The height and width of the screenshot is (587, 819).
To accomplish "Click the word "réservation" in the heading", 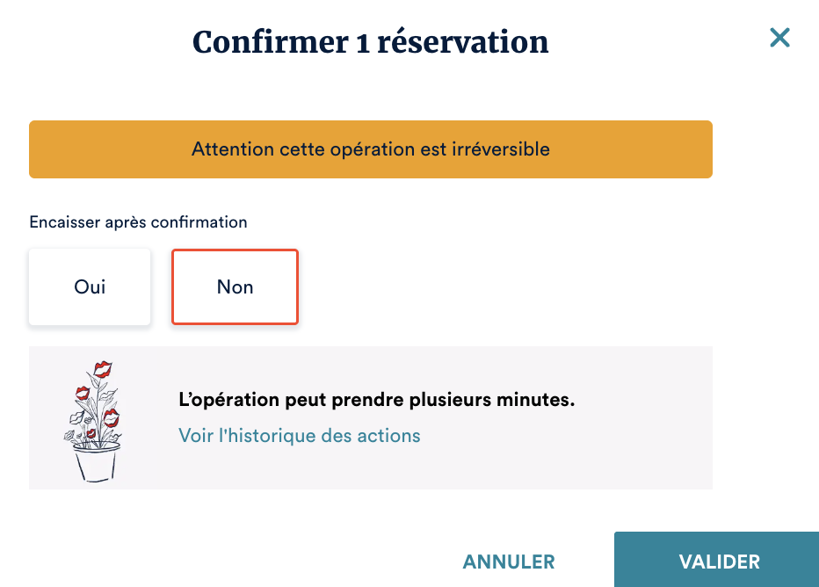I will coord(463,43).
